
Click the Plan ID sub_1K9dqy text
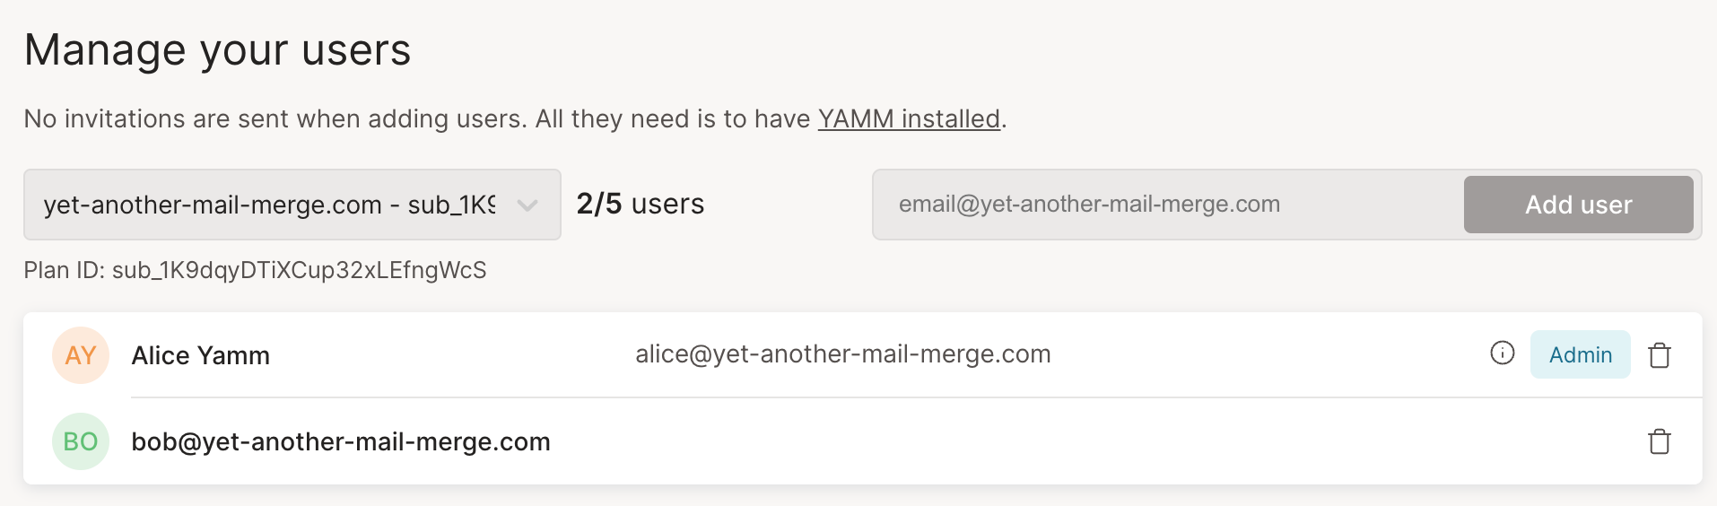[255, 270]
